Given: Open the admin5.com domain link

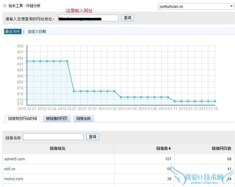Looking at the screenshot, I should [15, 159].
